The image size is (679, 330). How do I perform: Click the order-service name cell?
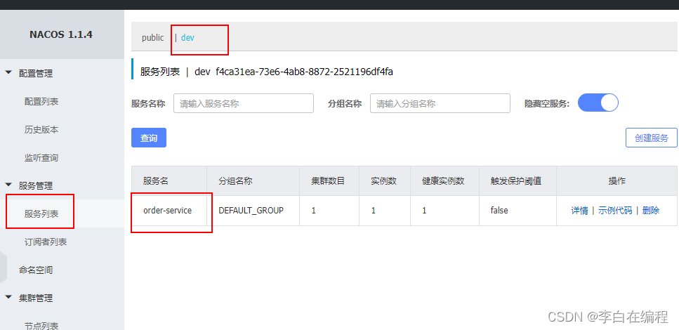pyautogui.click(x=168, y=211)
